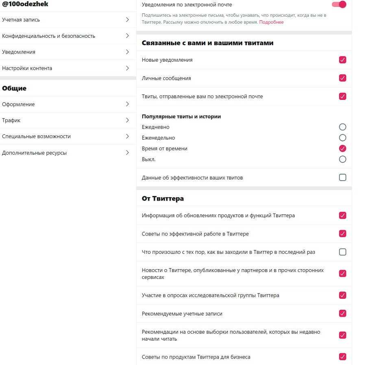This screenshot has height=365, width=366.
Task: Uncheck Личные сообщения checkbox
Action: (342, 78)
